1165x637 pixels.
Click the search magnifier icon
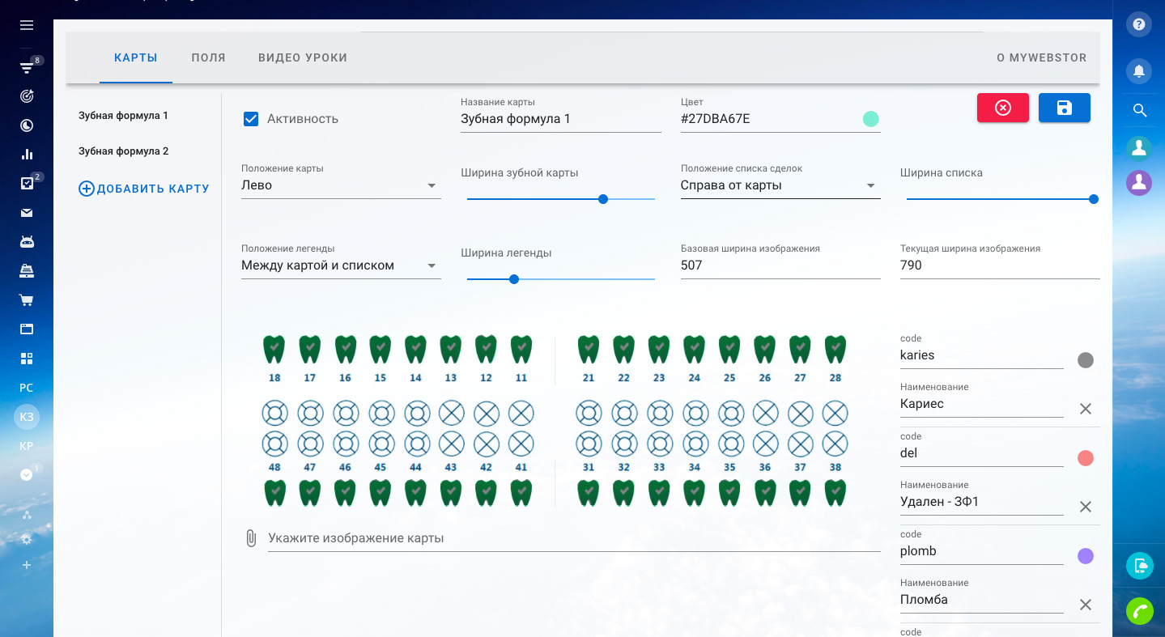1139,110
